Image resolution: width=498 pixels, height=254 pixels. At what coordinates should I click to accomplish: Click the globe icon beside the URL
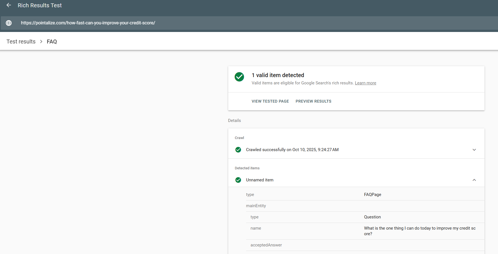pos(9,23)
